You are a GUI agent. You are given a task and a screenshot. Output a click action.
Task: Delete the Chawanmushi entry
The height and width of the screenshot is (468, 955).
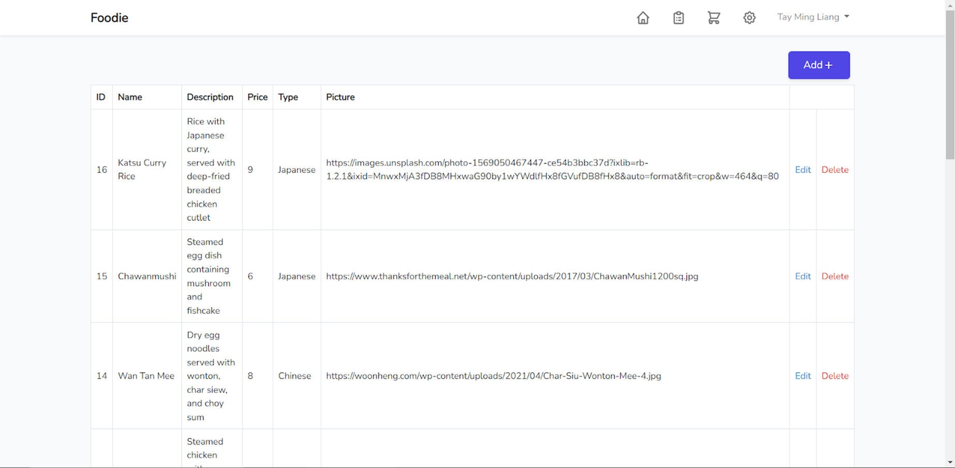(x=835, y=276)
